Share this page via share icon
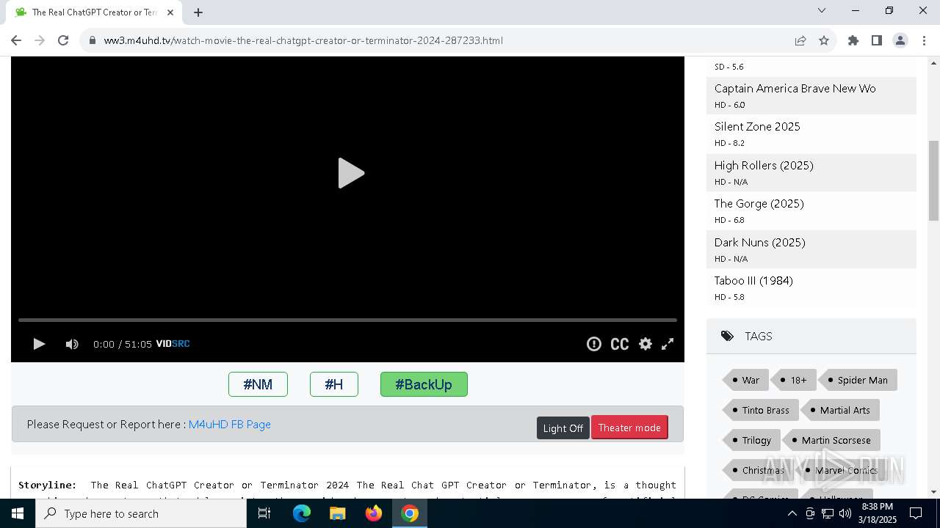This screenshot has height=528, width=940. coord(800,40)
